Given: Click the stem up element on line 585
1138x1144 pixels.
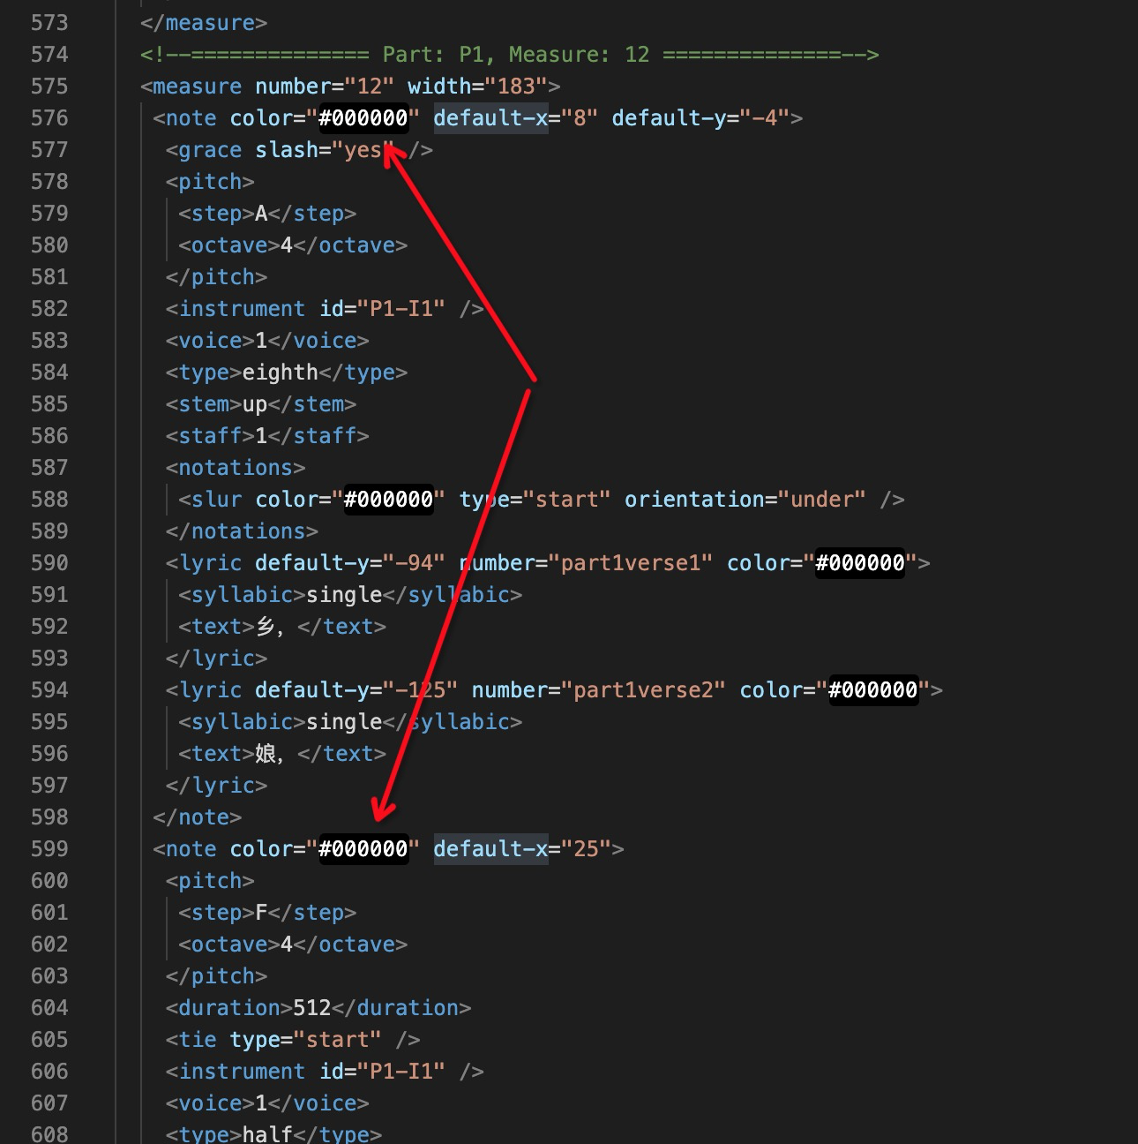Looking at the screenshot, I should 256,403.
